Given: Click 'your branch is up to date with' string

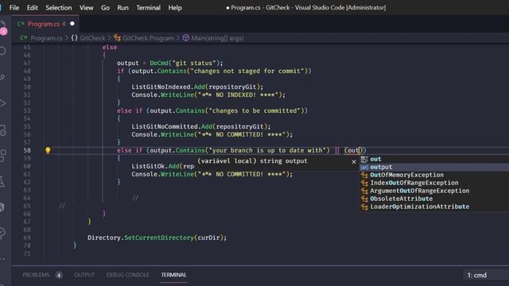Looking at the screenshot, I should (x=267, y=150).
